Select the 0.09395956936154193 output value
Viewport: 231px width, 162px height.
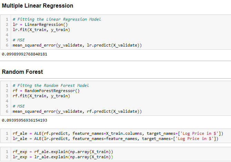pos(25,120)
